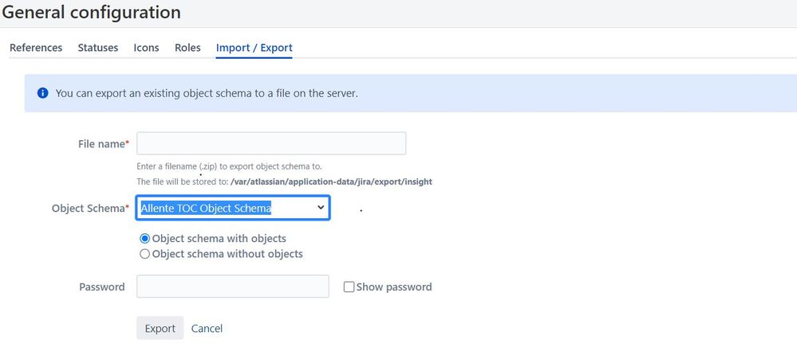Click the Password field label
The image size is (797, 355).
click(x=101, y=287)
